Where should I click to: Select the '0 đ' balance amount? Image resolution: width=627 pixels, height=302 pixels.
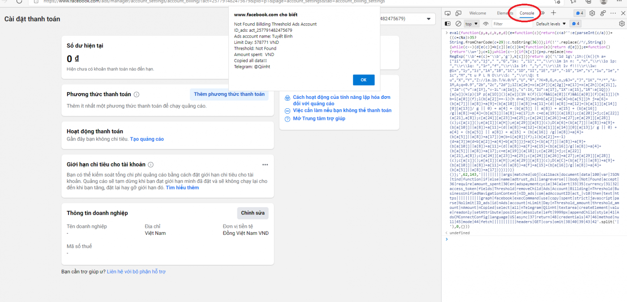[x=73, y=59]
